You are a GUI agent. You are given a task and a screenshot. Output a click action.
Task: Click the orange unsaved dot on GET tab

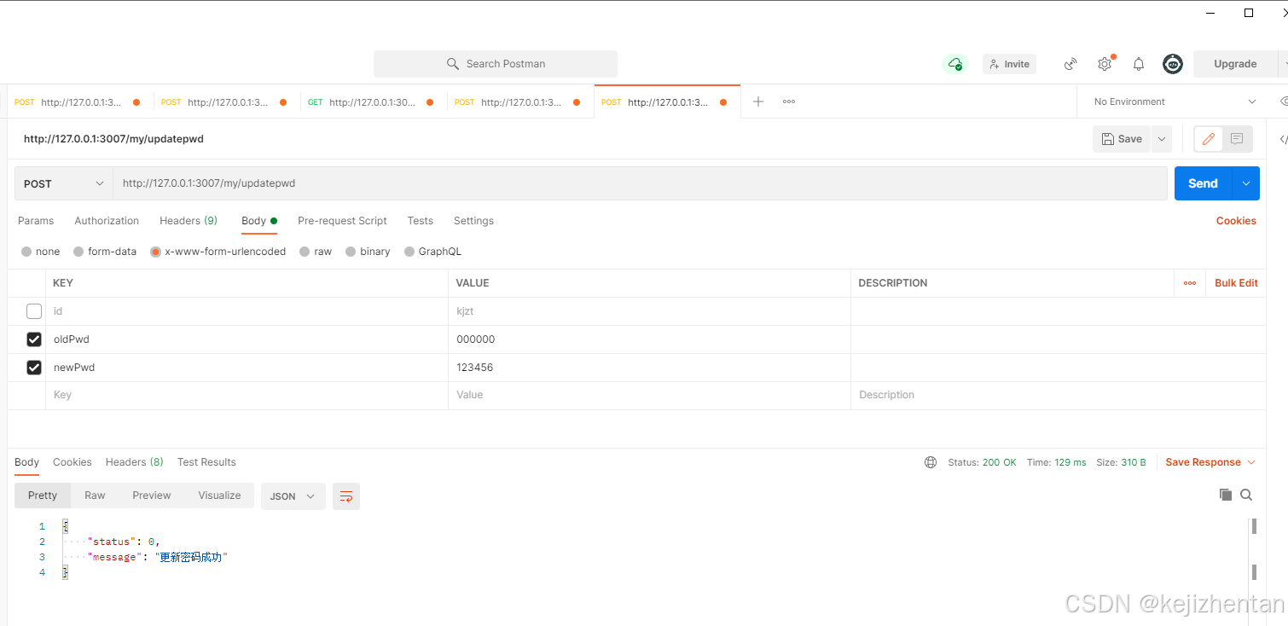tap(430, 102)
